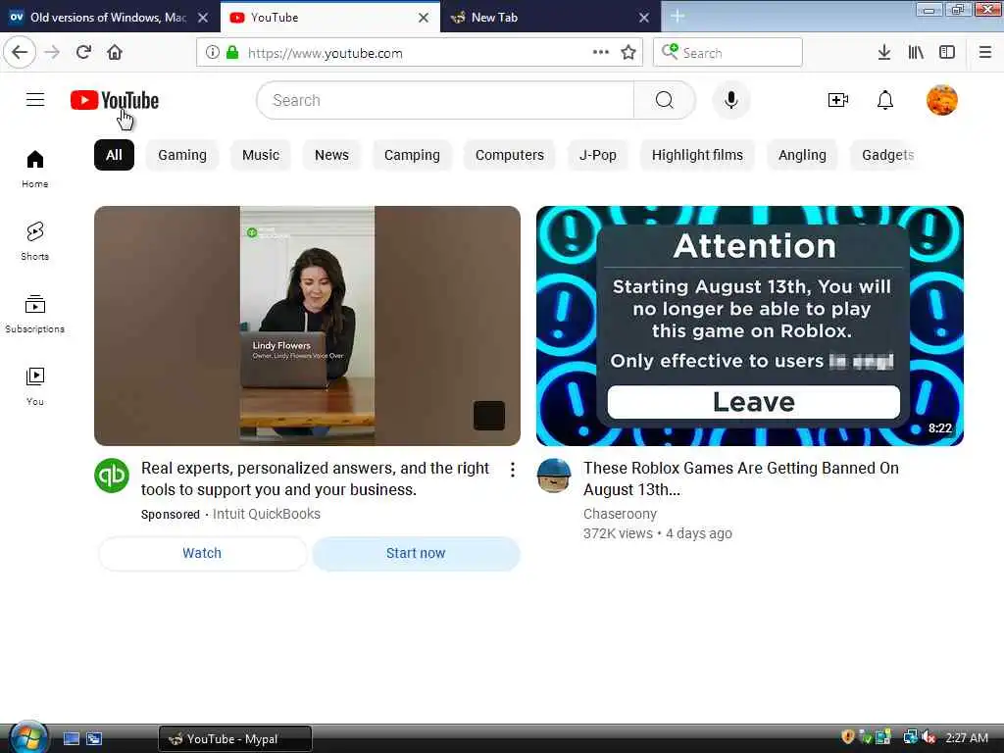Select the All filter chip

[x=114, y=155]
